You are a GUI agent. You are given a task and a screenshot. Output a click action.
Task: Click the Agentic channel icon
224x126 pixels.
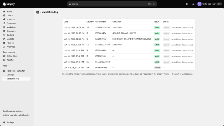click(4, 60)
